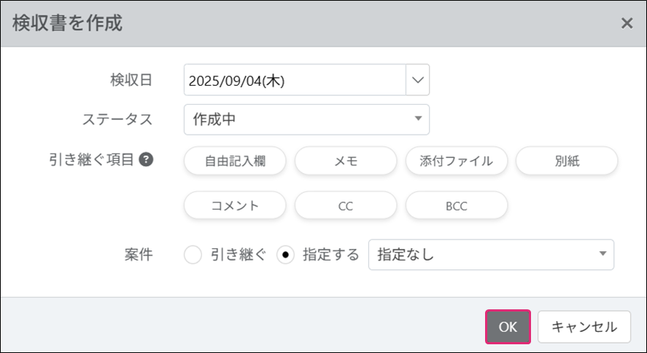Select the 指定する radio button
This screenshot has height=353, width=647.
coord(285,255)
